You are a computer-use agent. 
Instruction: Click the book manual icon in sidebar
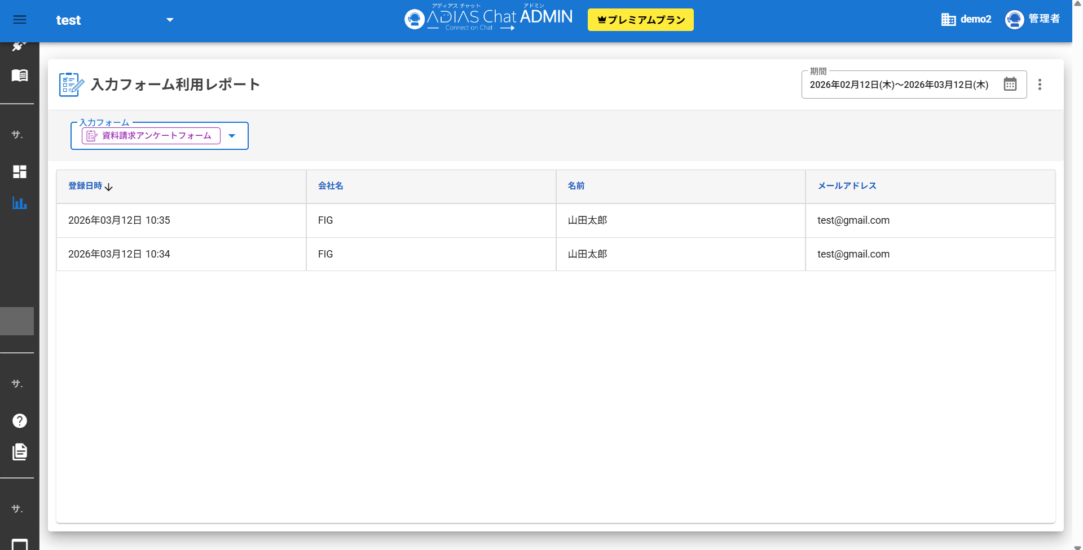[20, 76]
